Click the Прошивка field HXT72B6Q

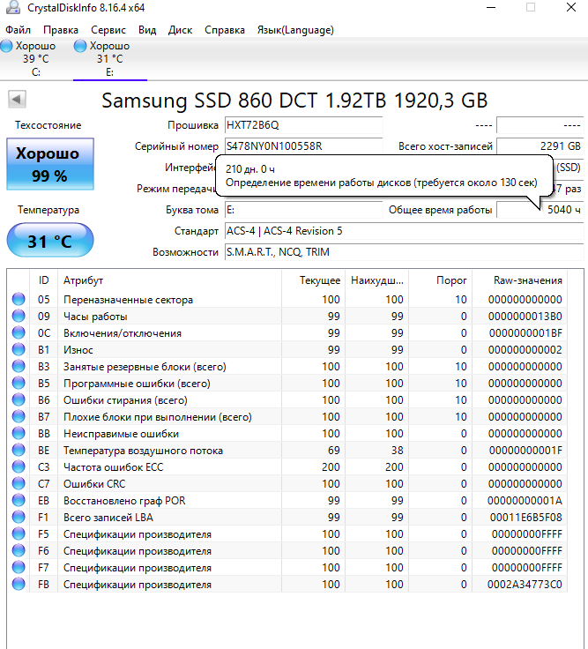coord(303,125)
